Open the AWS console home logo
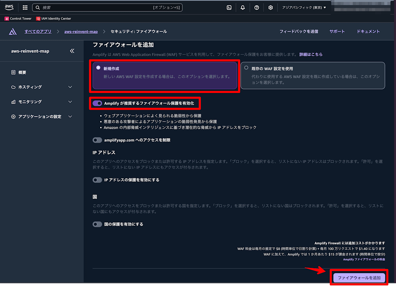Viewport: 396px width, 286px height. 9,7
